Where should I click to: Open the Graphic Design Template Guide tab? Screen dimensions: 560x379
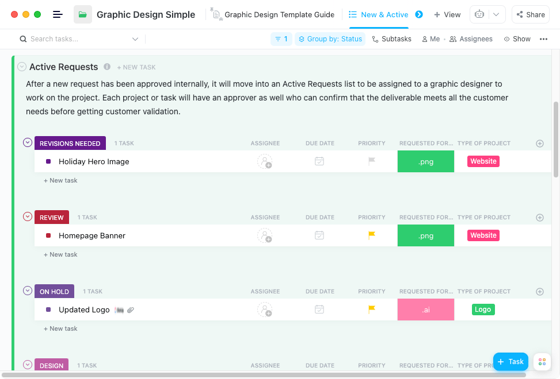[273, 15]
